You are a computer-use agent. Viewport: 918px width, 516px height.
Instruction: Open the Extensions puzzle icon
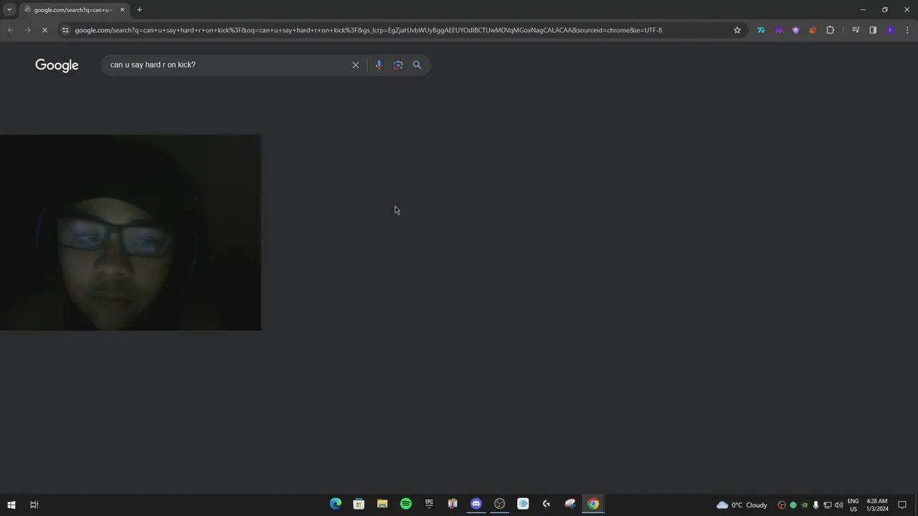tap(830, 30)
